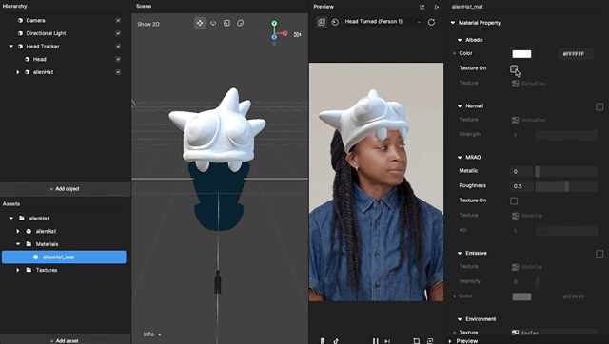Pause the preview playback

pos(375,341)
